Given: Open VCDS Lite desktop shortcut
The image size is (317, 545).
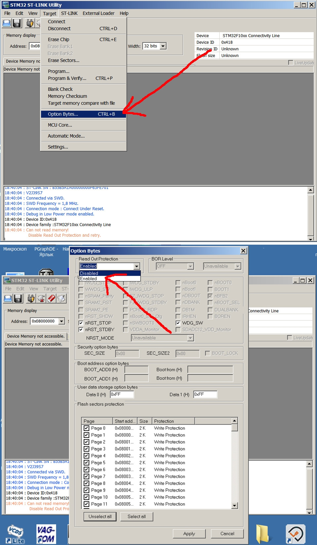Looking at the screenshot, I should click(x=15, y=534).
